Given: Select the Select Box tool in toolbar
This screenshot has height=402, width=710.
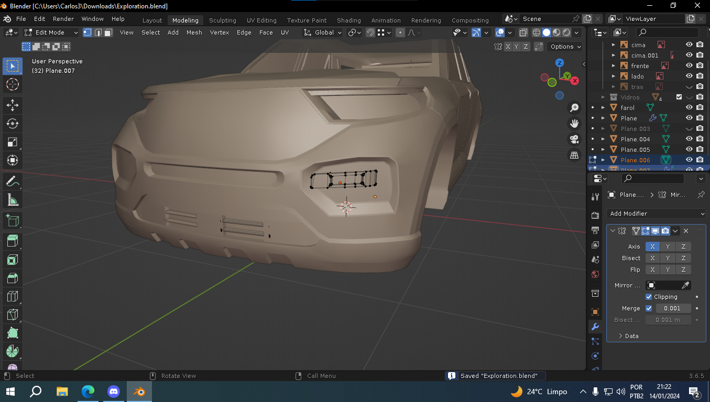Looking at the screenshot, I should [13, 66].
